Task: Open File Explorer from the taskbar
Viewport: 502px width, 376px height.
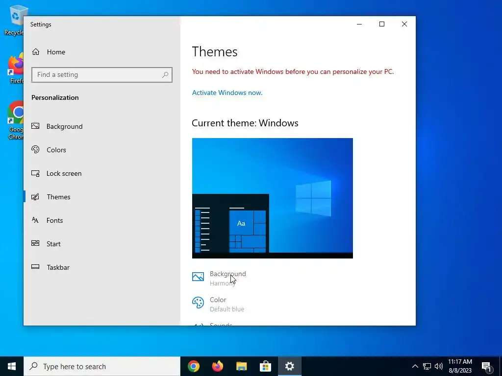Action: click(x=241, y=366)
